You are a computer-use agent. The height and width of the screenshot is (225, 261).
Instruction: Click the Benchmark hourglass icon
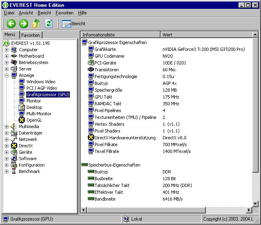coord(14,171)
